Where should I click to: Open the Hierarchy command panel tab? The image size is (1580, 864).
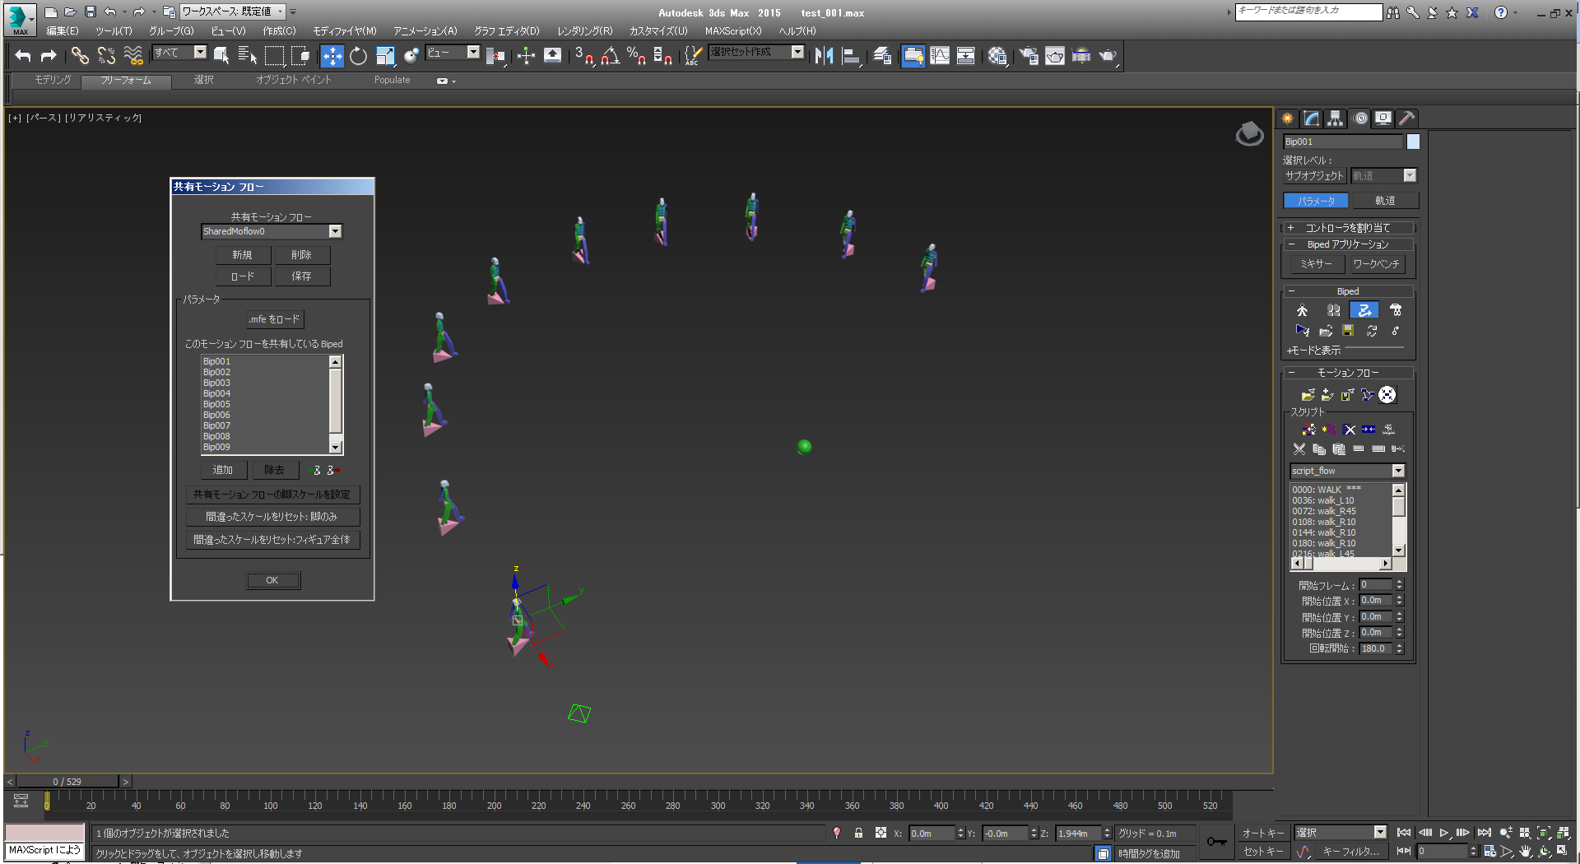click(1335, 118)
